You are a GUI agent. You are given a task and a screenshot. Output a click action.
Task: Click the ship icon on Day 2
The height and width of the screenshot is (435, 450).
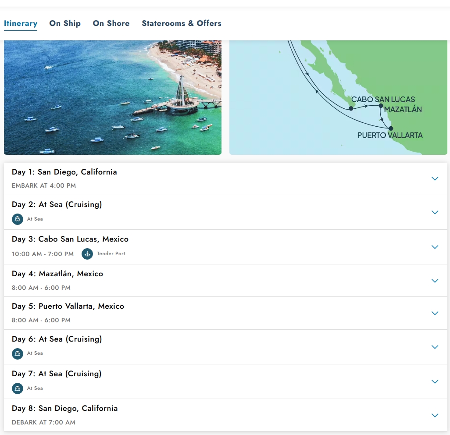coord(18,219)
